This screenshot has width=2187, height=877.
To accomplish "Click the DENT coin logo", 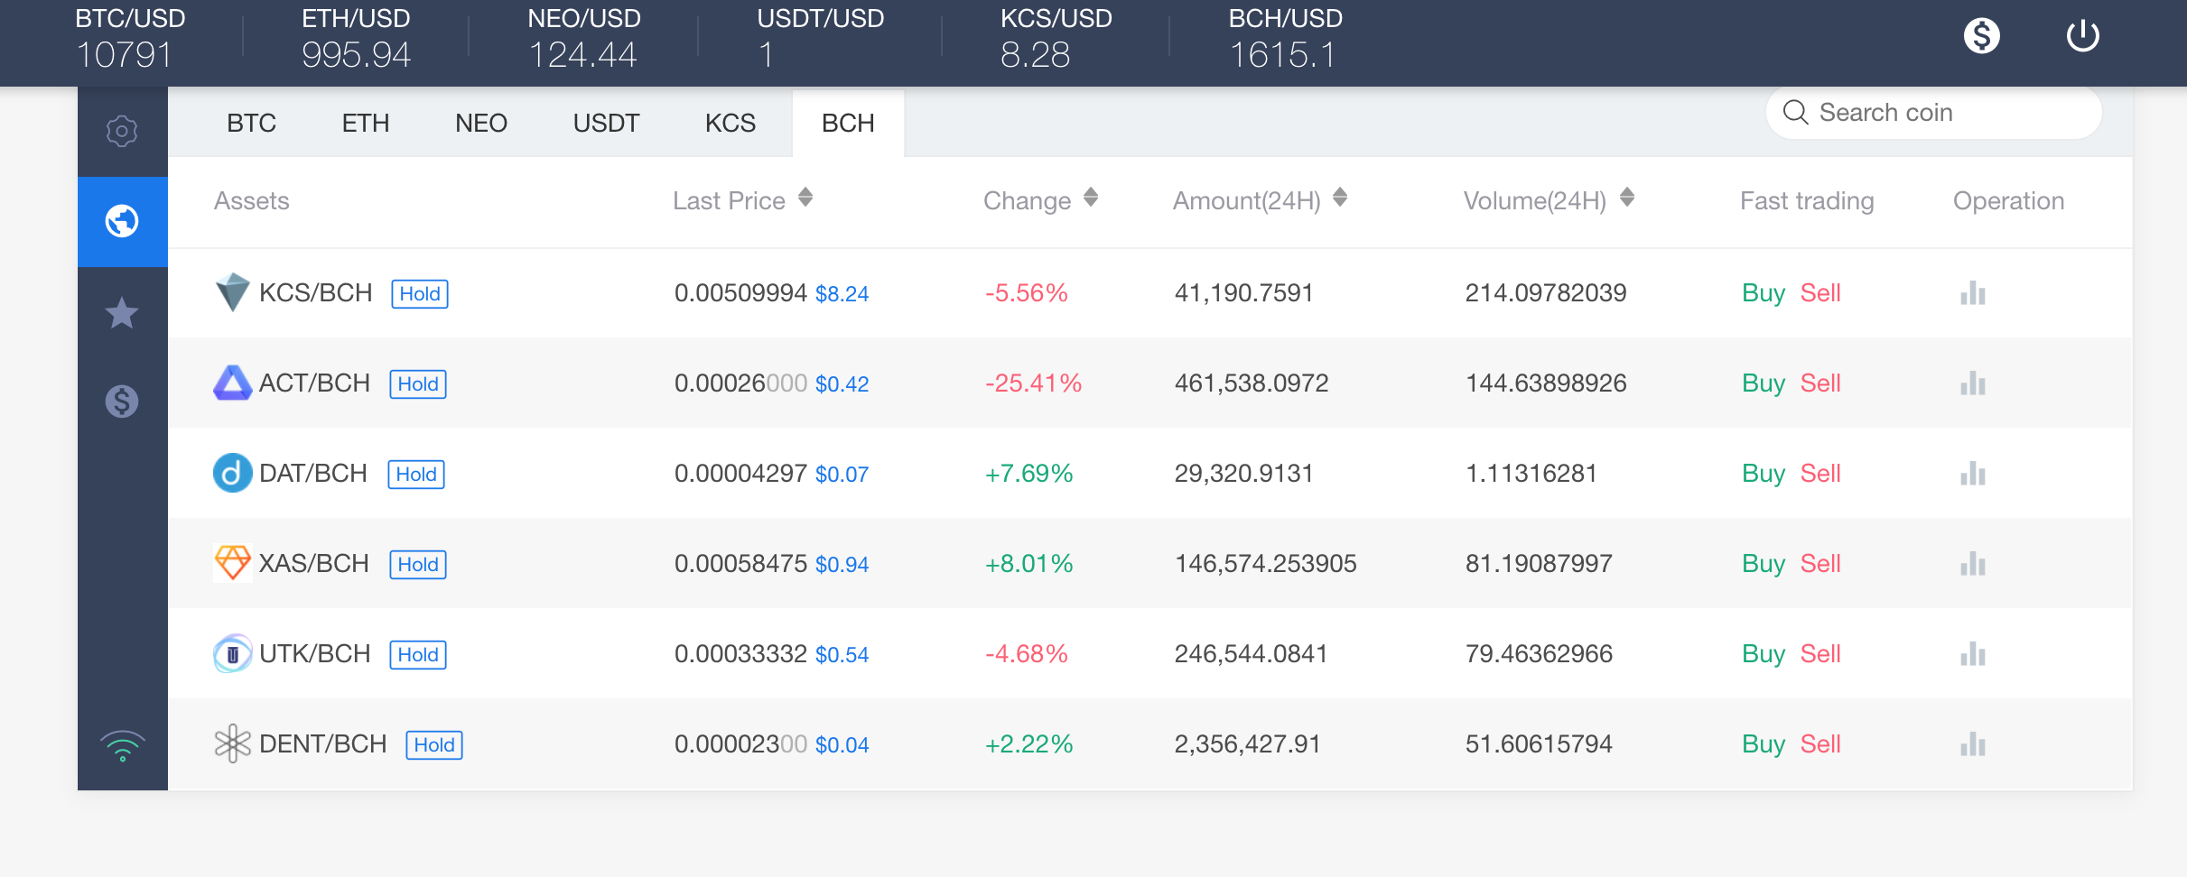I will [232, 743].
